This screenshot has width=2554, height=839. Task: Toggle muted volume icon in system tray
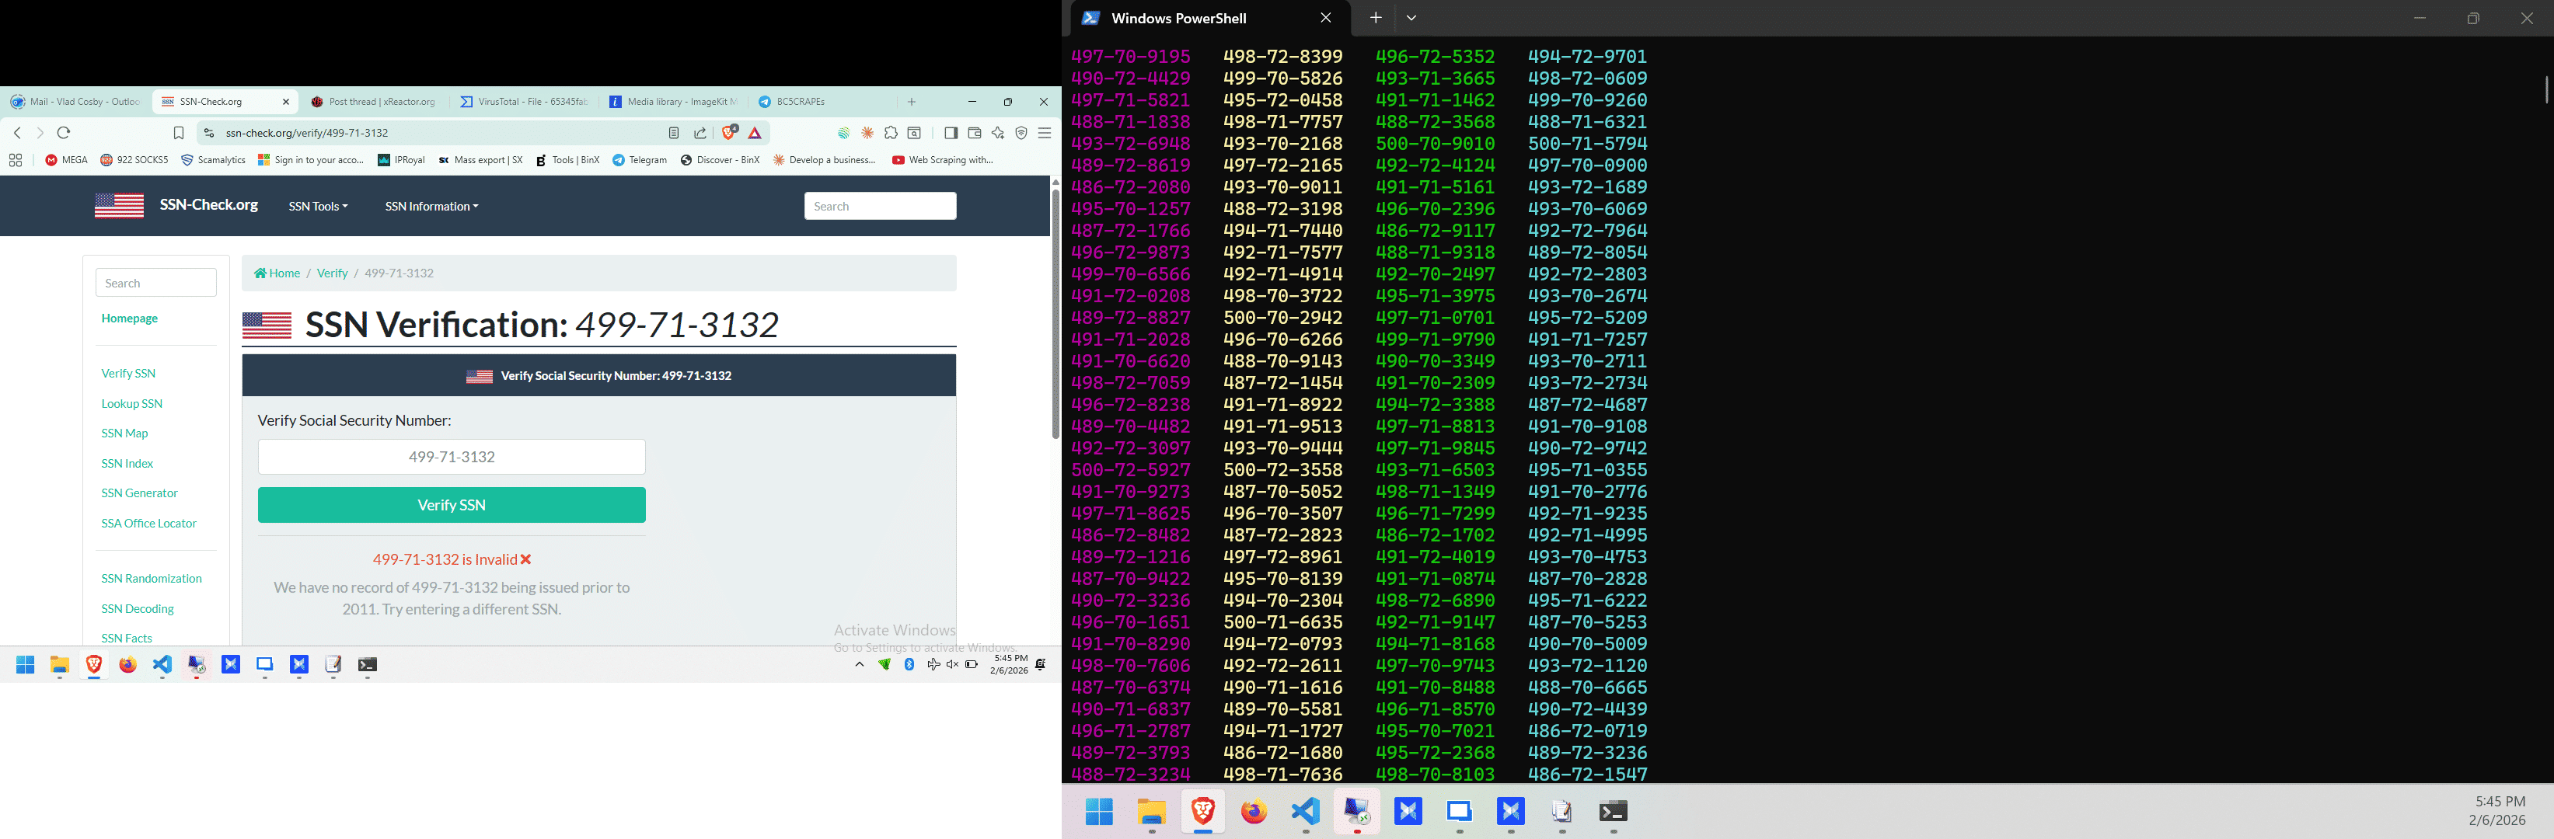point(952,665)
